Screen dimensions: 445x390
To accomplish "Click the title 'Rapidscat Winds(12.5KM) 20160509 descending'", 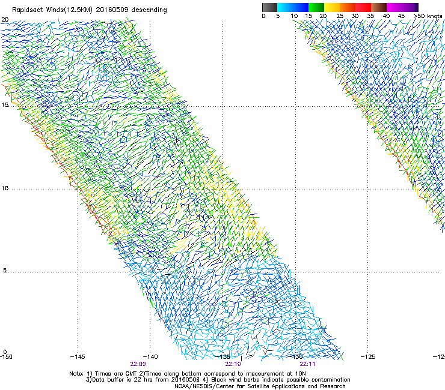I will (90, 10).
